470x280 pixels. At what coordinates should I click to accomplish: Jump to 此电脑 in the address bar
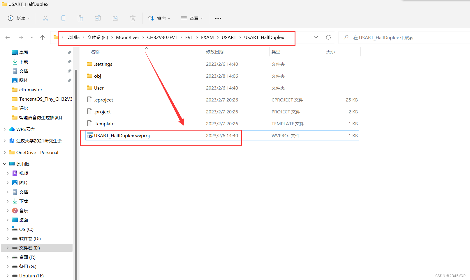73,37
